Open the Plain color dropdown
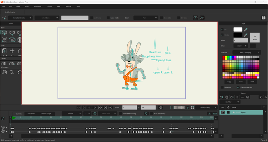The image size is (268, 142). pos(146,18)
